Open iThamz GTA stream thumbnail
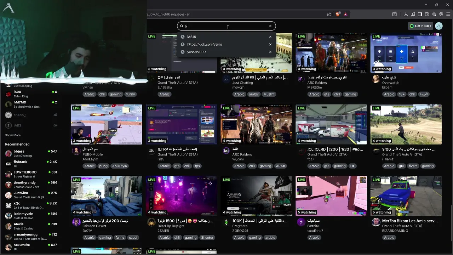Image resolution: width=453 pixels, height=255 pixels. pyautogui.click(x=406, y=124)
